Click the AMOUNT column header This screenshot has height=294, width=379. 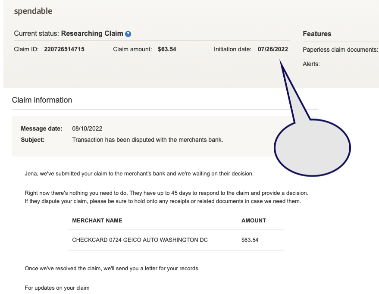point(253,220)
